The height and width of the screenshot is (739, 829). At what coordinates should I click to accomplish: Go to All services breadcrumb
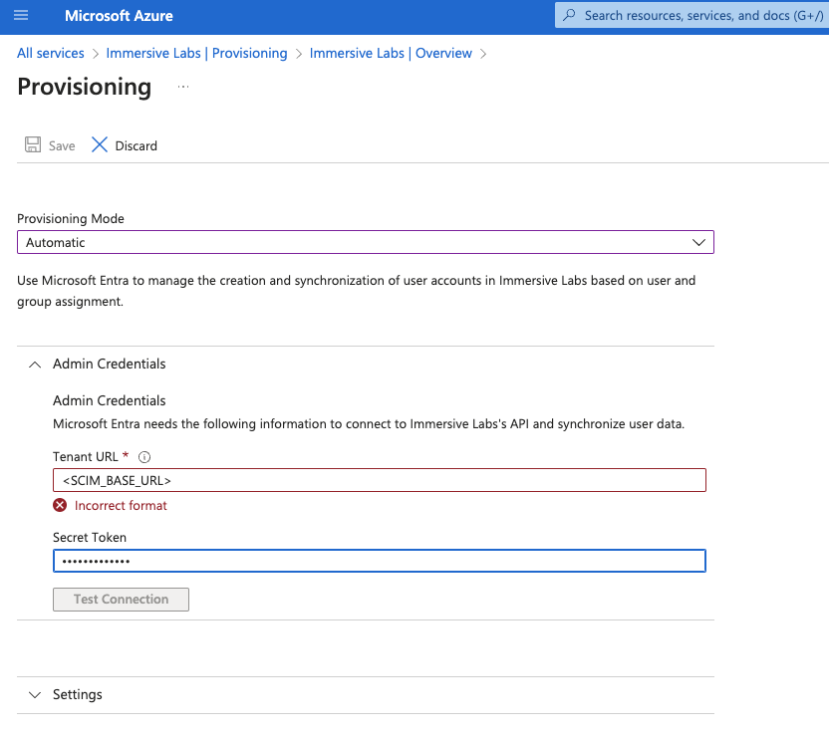pyautogui.click(x=50, y=54)
